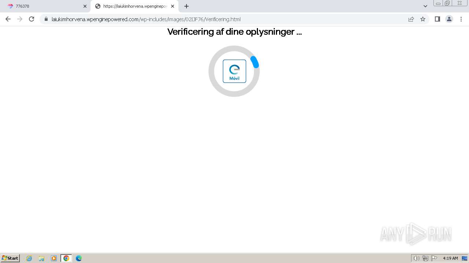The height and width of the screenshot is (263, 469).
Task: Open Microsoft Edge from taskbar
Action: [79, 258]
